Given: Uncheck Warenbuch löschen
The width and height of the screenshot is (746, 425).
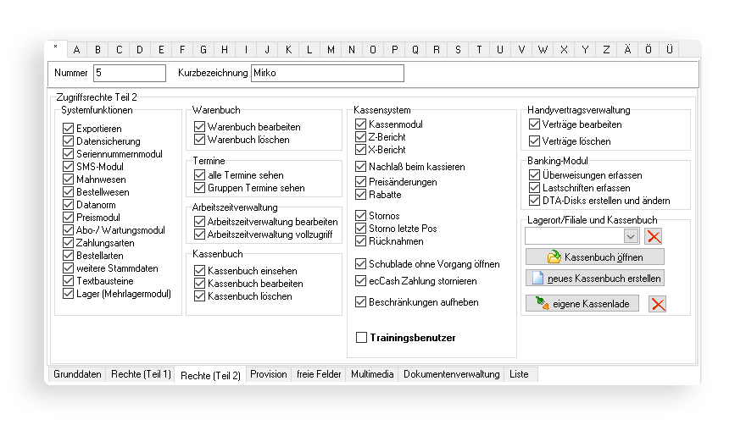Looking at the screenshot, I should coord(199,140).
